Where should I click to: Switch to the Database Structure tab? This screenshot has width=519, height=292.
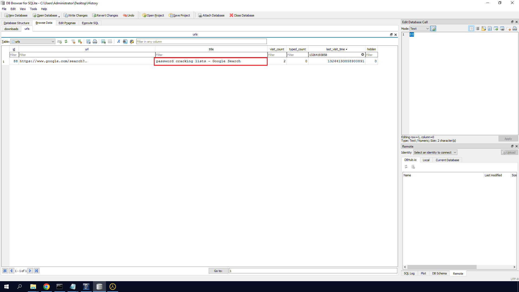point(16,23)
